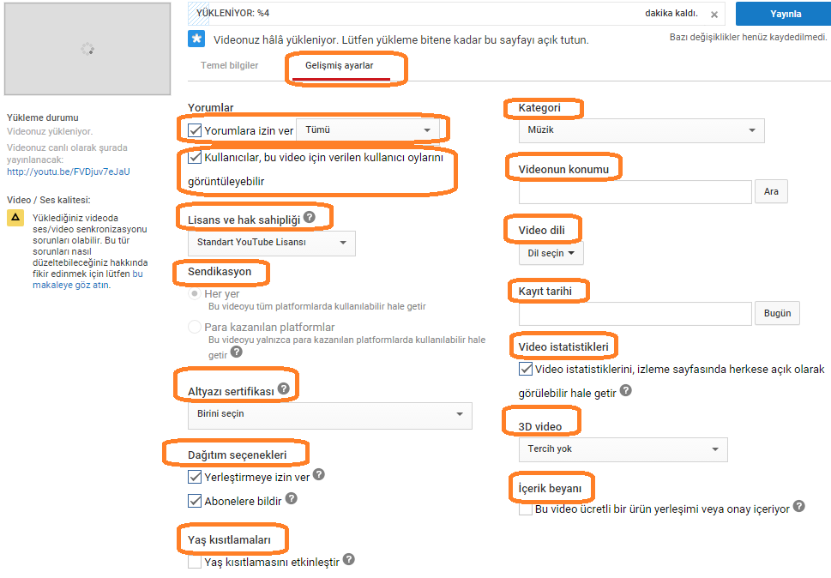
Task: Enable the Yaş kısıtlamasını etkinleştir checkbox
Action: click(x=195, y=562)
